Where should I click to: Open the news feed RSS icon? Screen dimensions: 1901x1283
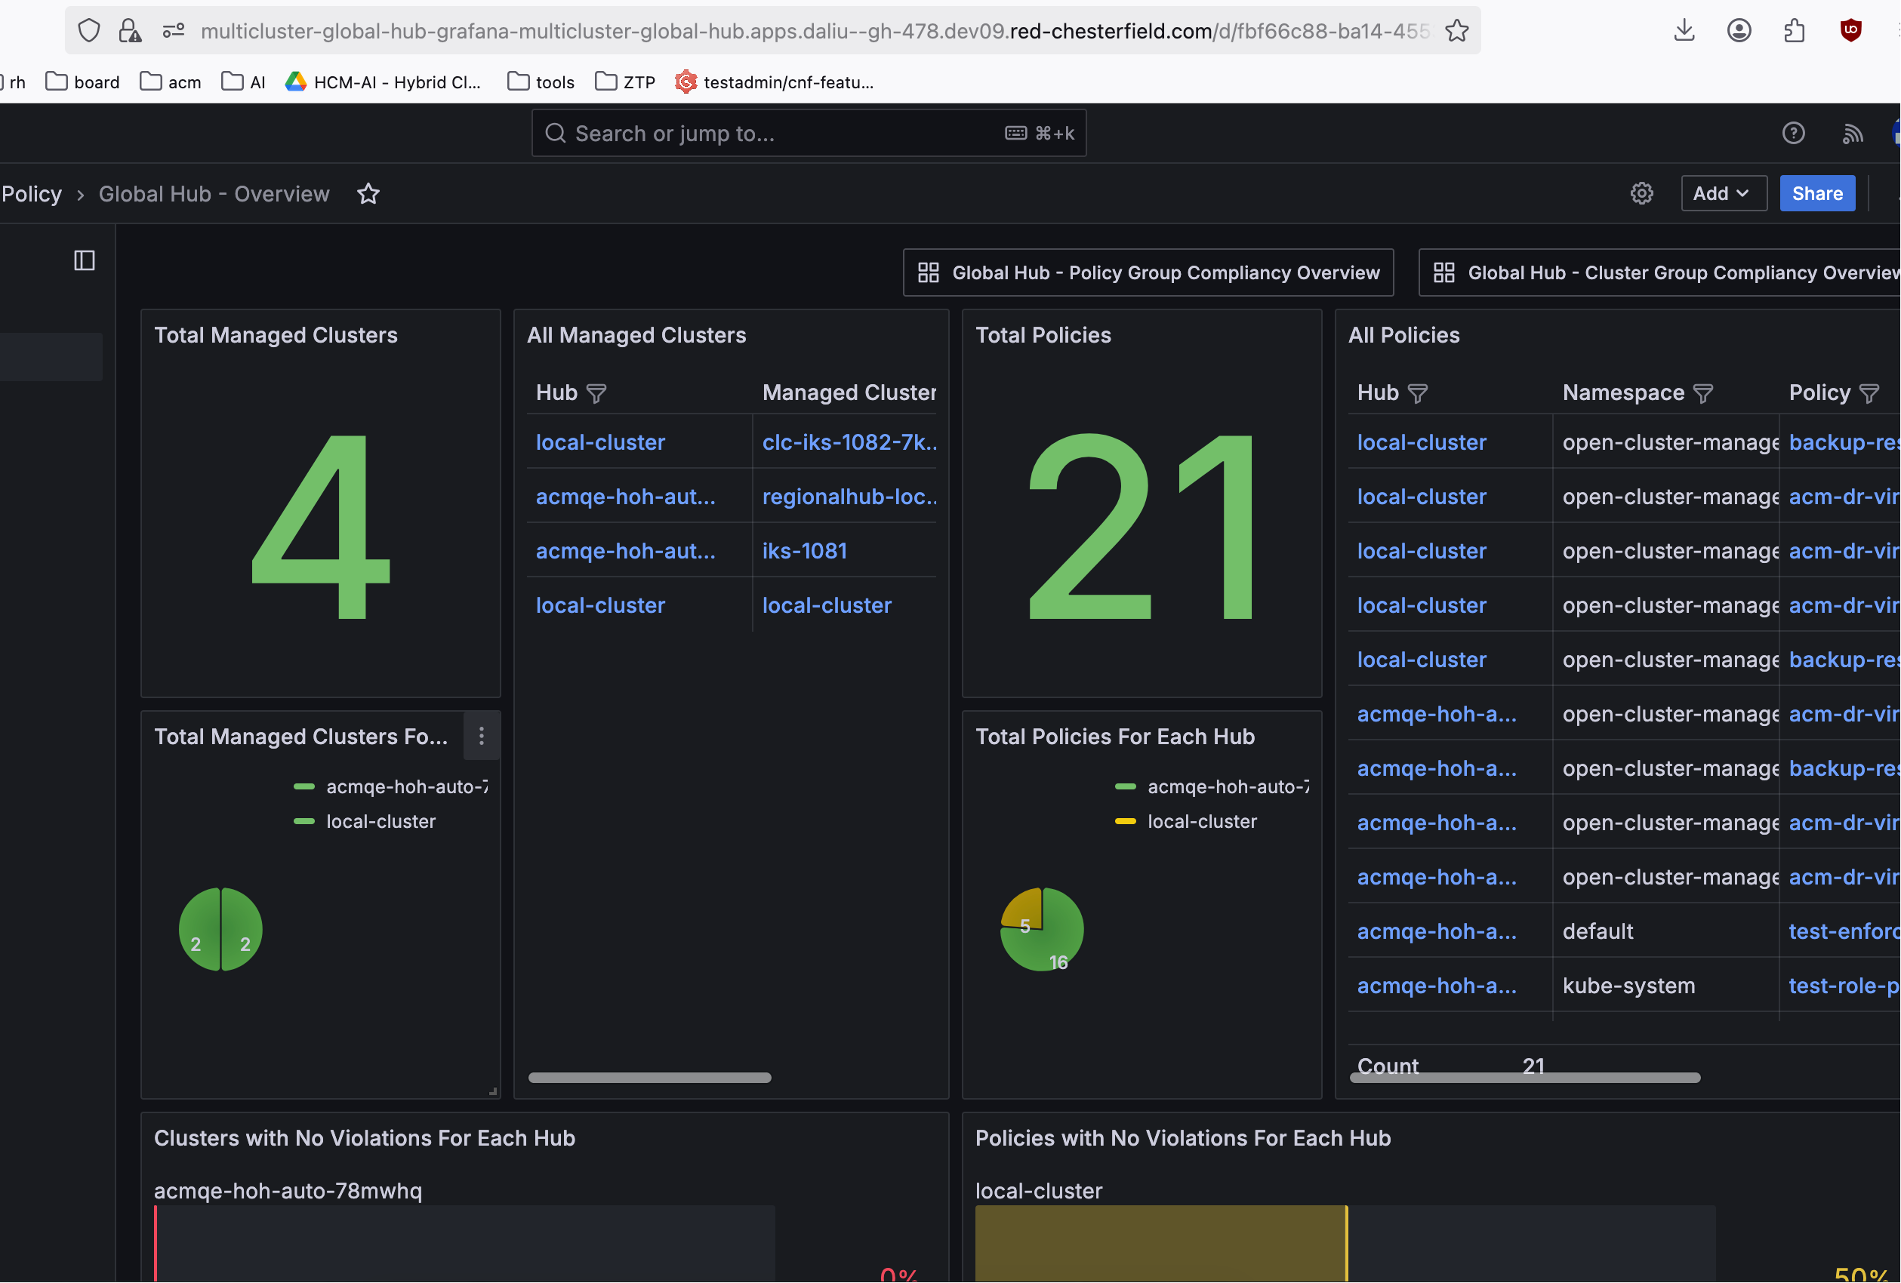[1852, 134]
